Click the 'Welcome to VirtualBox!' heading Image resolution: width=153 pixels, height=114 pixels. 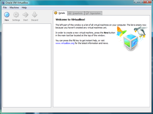point(70,20)
